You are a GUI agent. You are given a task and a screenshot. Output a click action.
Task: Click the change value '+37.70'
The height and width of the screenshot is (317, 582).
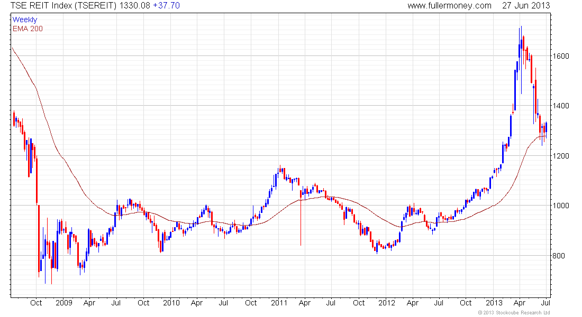[x=166, y=6]
